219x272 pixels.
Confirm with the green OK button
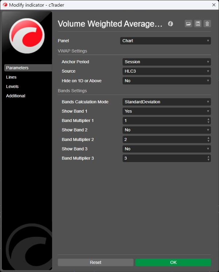(x=173, y=263)
